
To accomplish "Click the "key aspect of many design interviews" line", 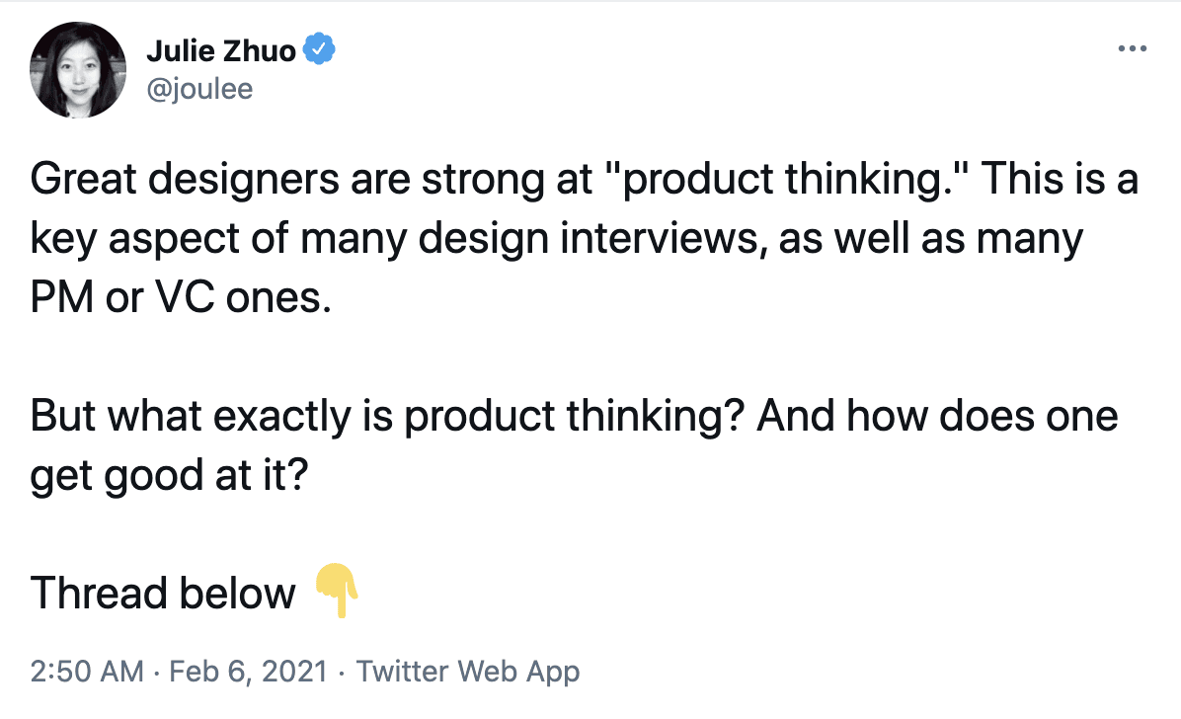I will (x=398, y=239).
